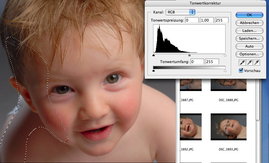Click the Tonwertspreizung gamma field showing 1,00
This screenshot has height=163, width=269.
[207, 20]
